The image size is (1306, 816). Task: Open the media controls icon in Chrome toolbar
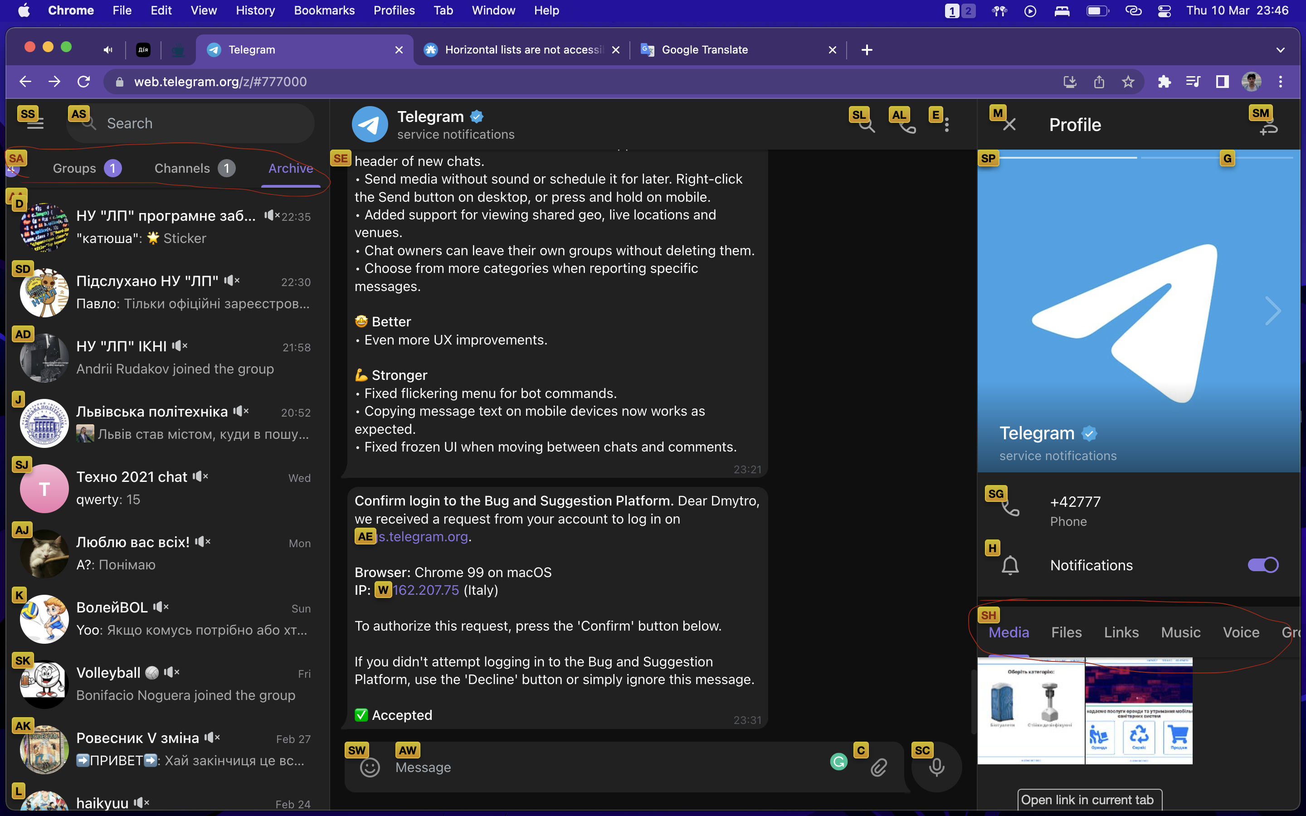[x=1193, y=82]
